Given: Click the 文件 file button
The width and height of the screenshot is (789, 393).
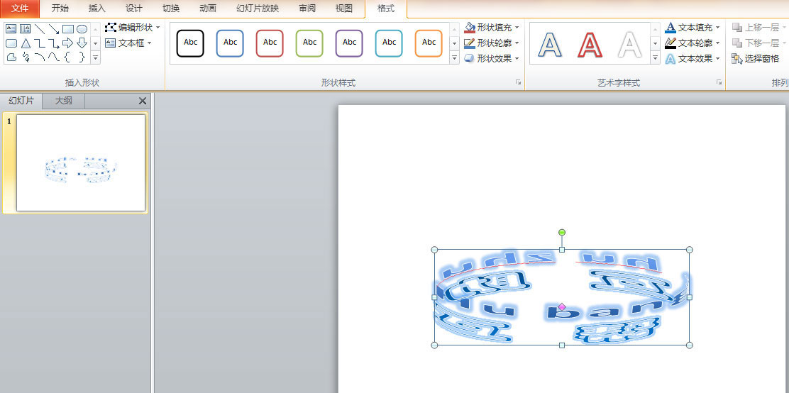Looking at the screenshot, I should click(x=20, y=9).
